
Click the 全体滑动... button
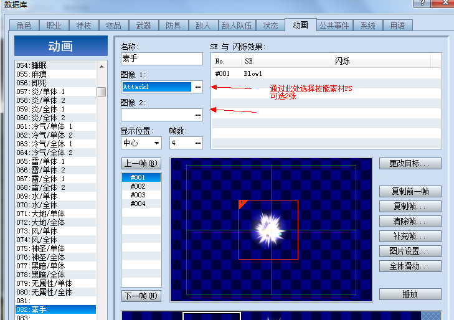click(410, 266)
